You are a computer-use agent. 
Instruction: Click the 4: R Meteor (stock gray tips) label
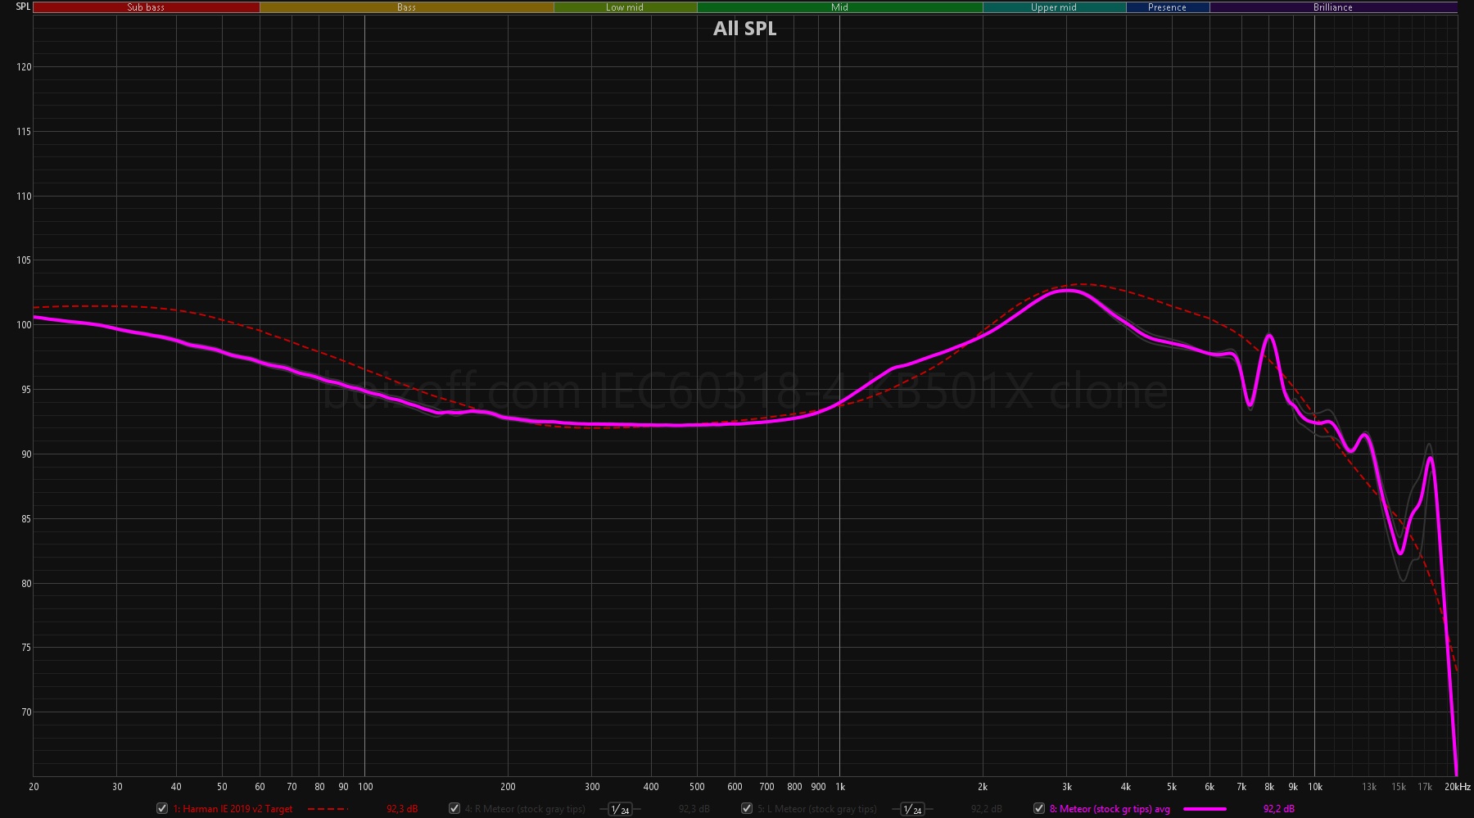525,809
